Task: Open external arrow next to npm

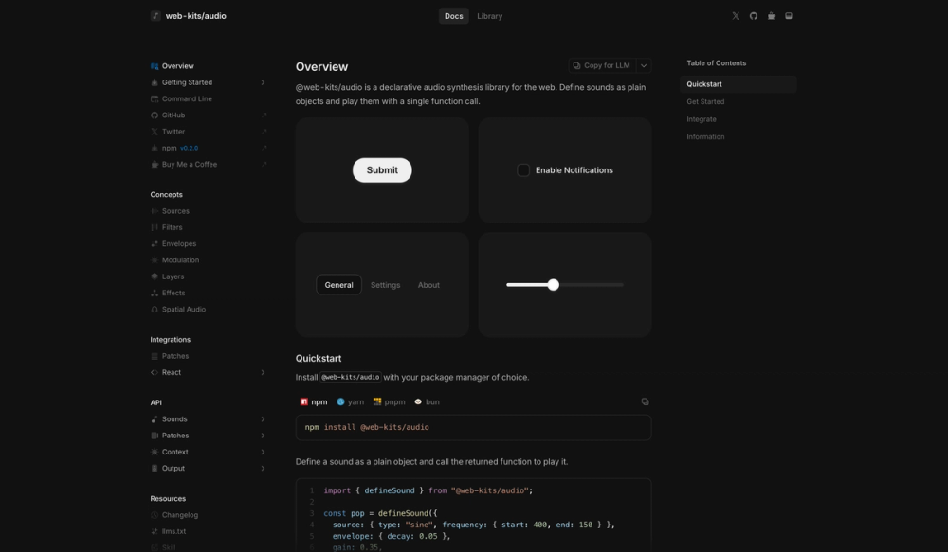Action: [264, 148]
